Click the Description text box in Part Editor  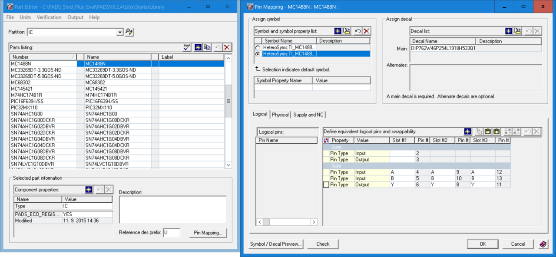click(173, 210)
